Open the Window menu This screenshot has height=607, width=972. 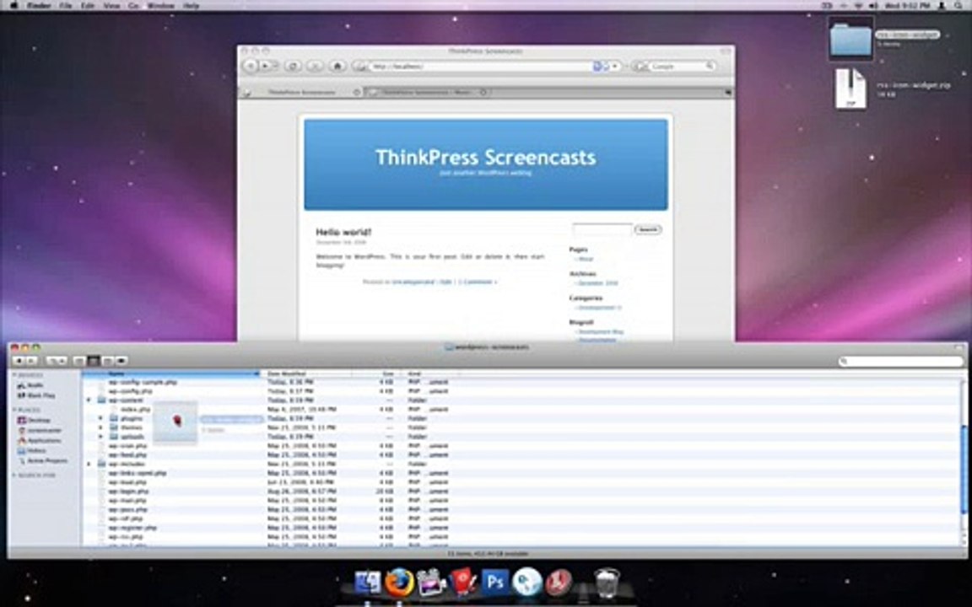click(160, 5)
